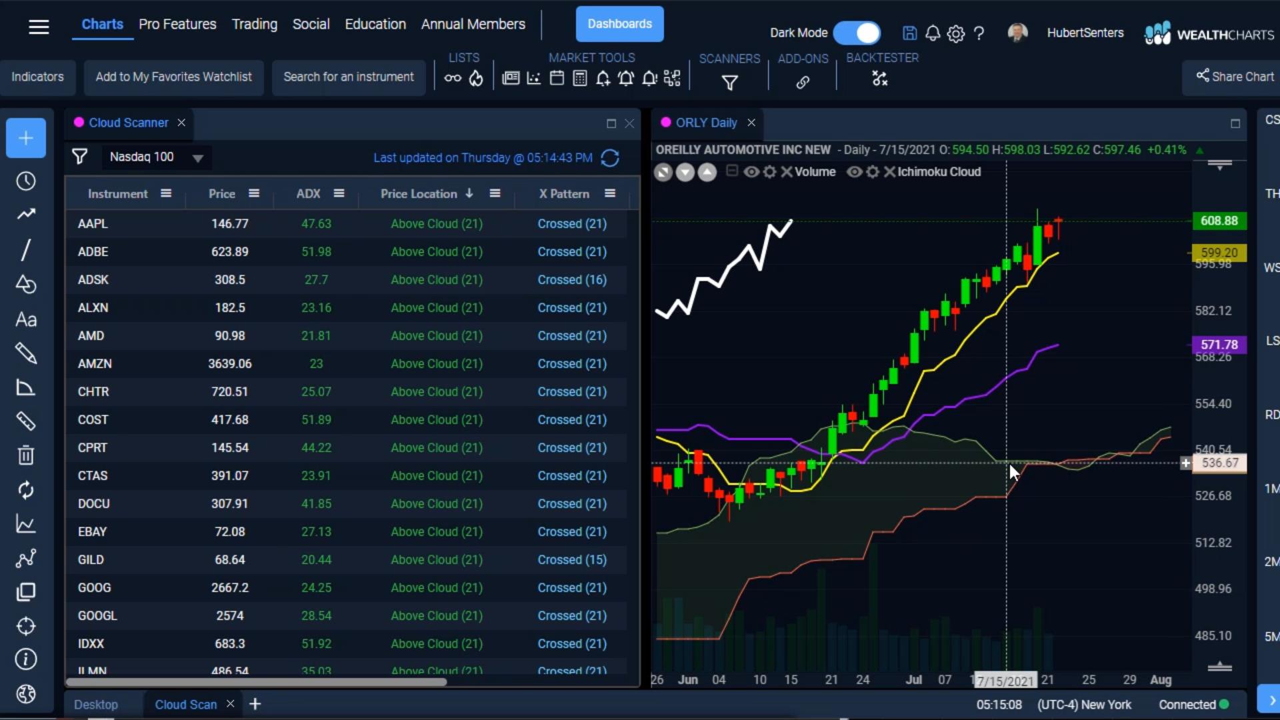The image size is (1280, 720).
Task: Switch to the Desktop tab
Action: [96, 705]
